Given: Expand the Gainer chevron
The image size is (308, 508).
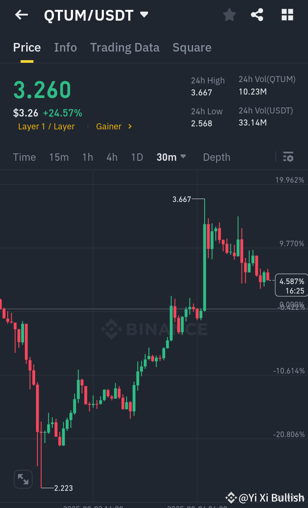Looking at the screenshot, I should [x=129, y=126].
